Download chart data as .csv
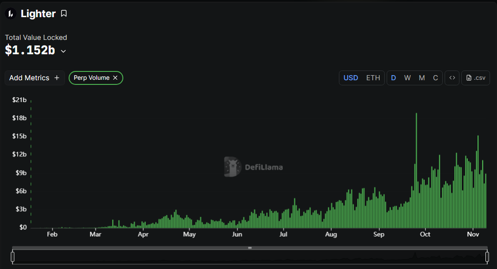The image size is (497, 269). pos(476,78)
